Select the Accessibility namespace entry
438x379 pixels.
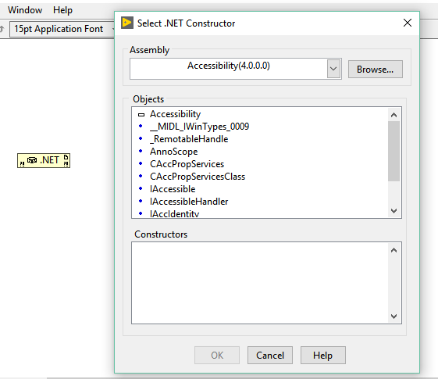click(175, 114)
